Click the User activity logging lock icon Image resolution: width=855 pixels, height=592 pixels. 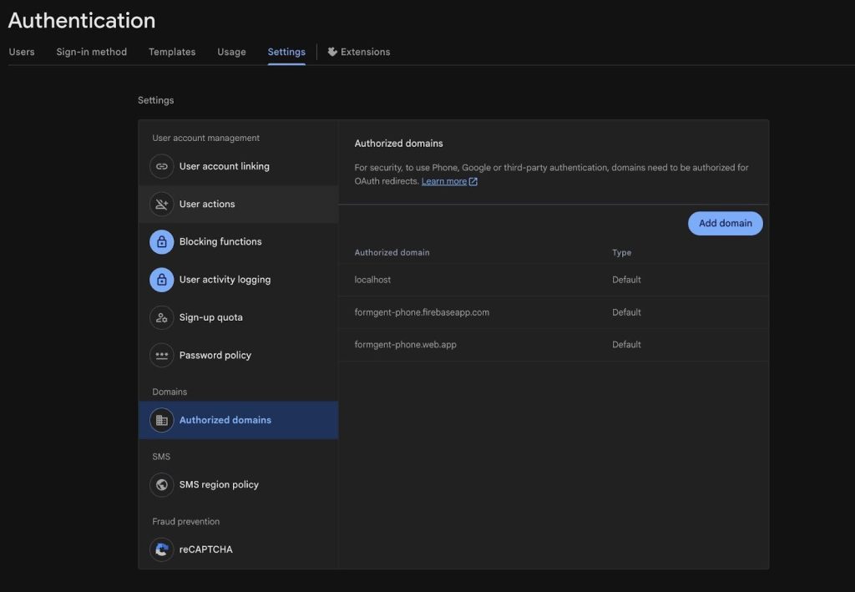click(161, 280)
